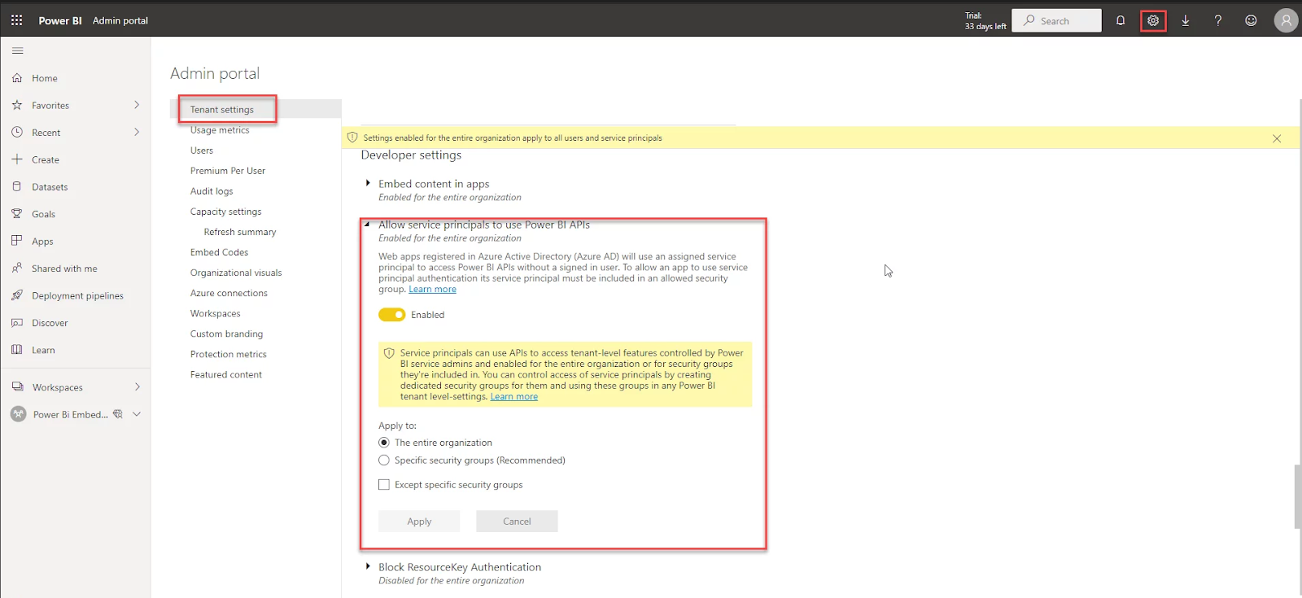Click the Power Bi Embed workspace avatar

pyautogui.click(x=18, y=414)
